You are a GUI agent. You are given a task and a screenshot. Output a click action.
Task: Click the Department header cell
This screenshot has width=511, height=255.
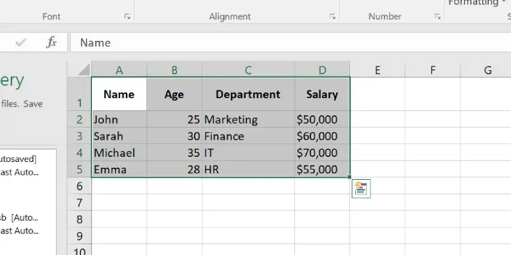point(248,94)
